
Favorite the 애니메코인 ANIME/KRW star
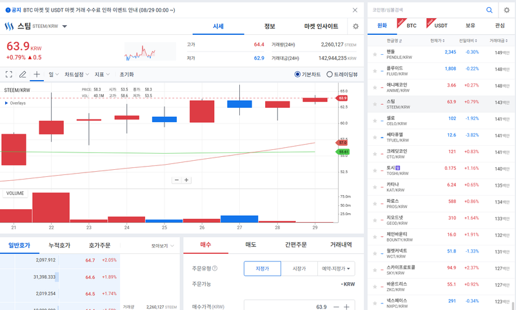point(375,88)
